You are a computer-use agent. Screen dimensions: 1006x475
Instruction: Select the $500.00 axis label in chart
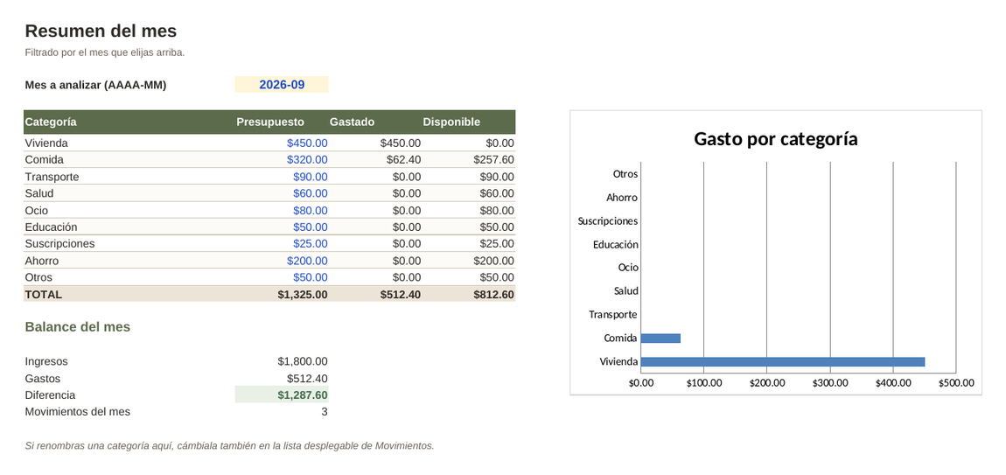[956, 382]
